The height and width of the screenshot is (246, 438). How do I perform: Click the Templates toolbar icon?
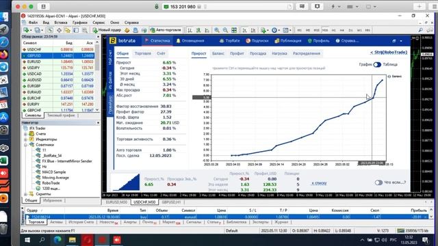pos(285,30)
